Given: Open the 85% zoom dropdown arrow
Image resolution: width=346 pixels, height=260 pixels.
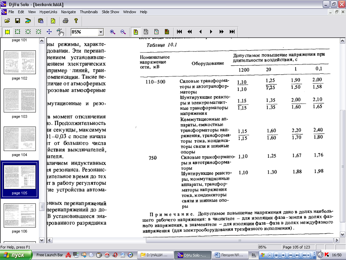Looking at the screenshot, I should [101, 32].
